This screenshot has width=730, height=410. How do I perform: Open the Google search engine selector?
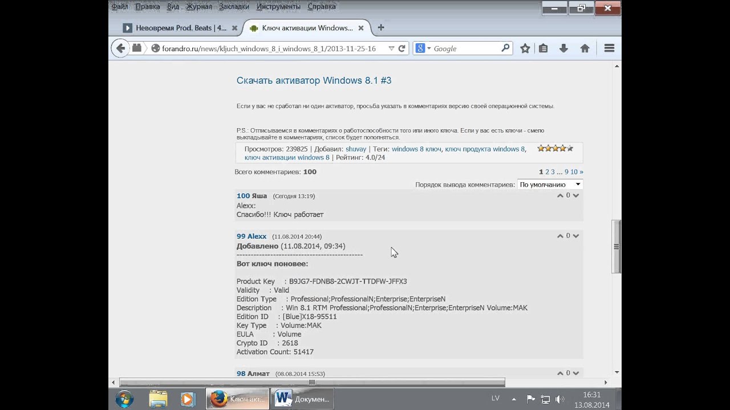[423, 48]
